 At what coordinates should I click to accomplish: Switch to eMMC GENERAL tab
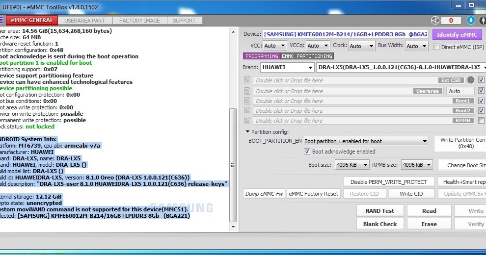coord(32,21)
